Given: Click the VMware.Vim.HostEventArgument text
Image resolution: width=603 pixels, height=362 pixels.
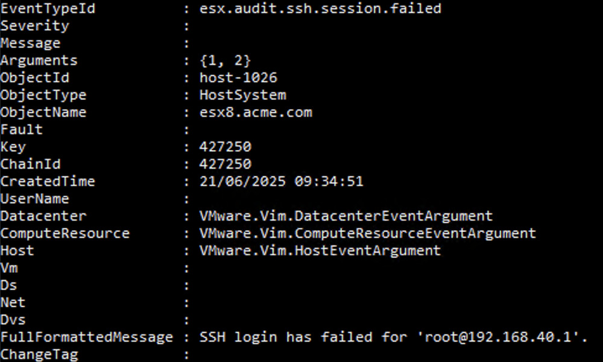Looking at the screenshot, I should 320,251.
